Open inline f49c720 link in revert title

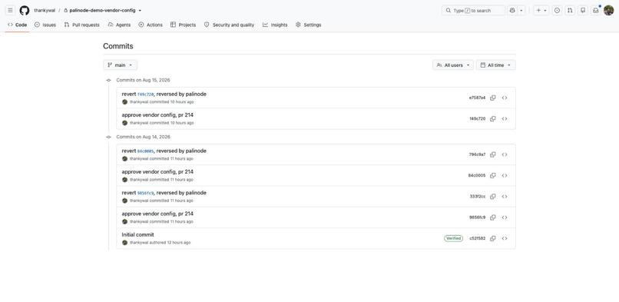coord(145,95)
